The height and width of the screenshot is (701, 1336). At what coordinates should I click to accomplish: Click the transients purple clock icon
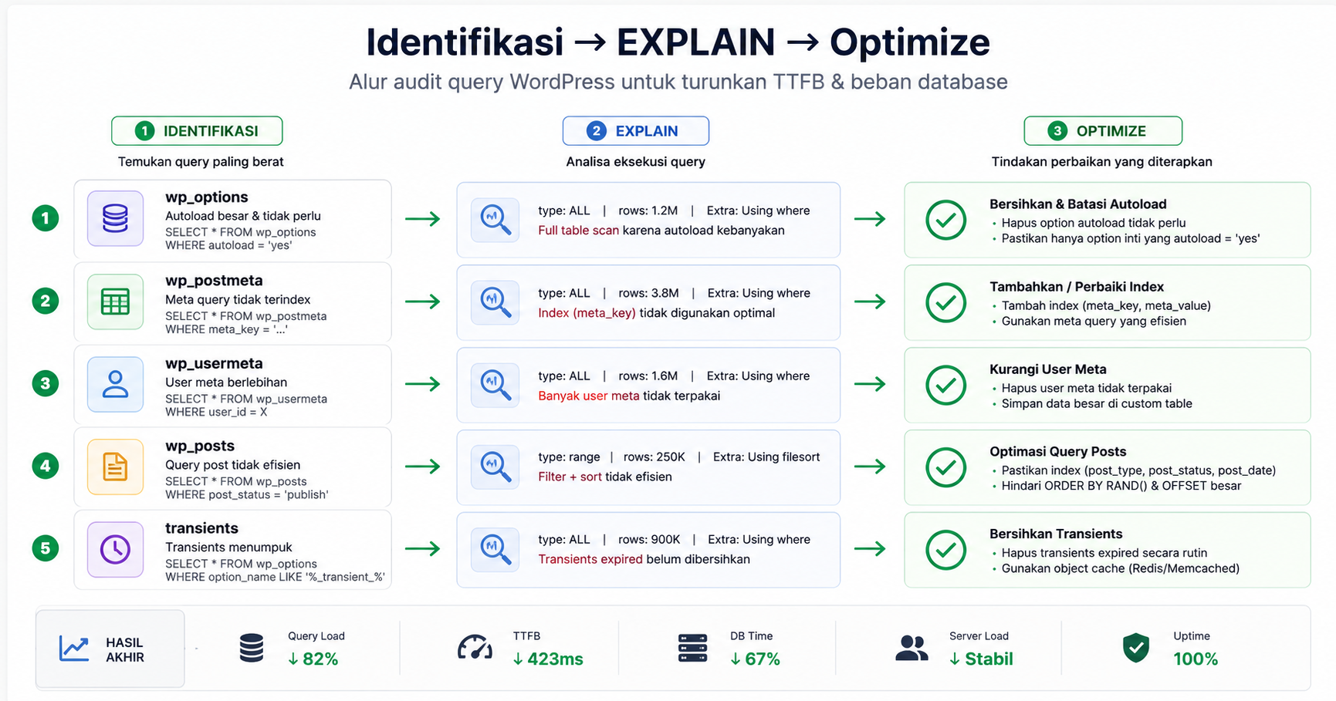coord(115,549)
